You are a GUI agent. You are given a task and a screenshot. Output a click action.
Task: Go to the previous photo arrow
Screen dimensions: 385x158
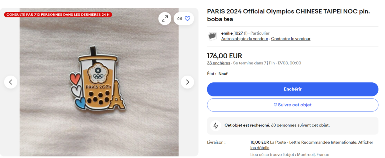tap(11, 82)
